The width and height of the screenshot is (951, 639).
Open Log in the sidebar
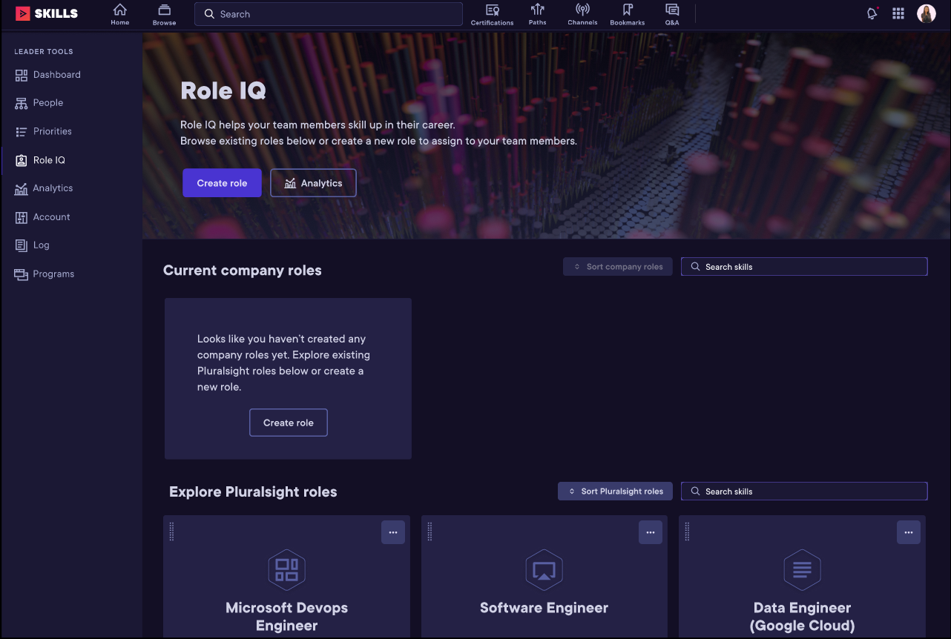32,245
